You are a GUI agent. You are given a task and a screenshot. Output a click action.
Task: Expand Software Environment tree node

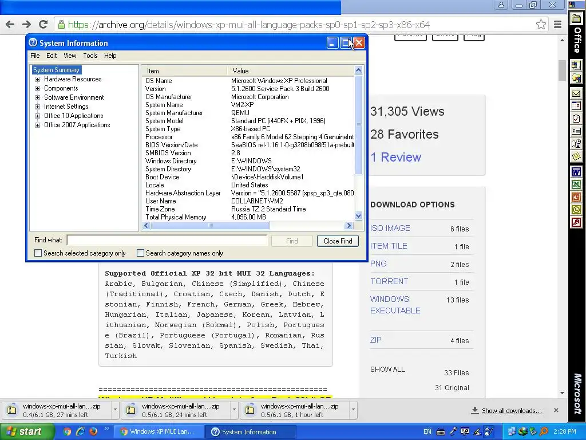(x=37, y=97)
